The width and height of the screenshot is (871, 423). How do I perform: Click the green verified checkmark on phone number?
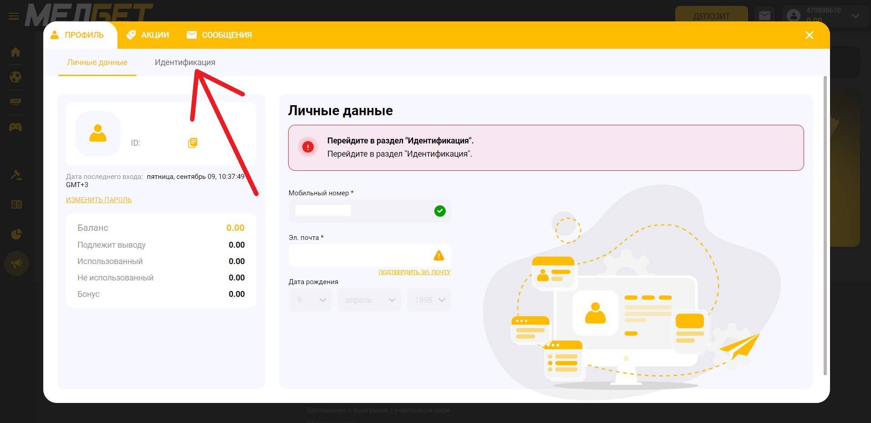(x=440, y=211)
